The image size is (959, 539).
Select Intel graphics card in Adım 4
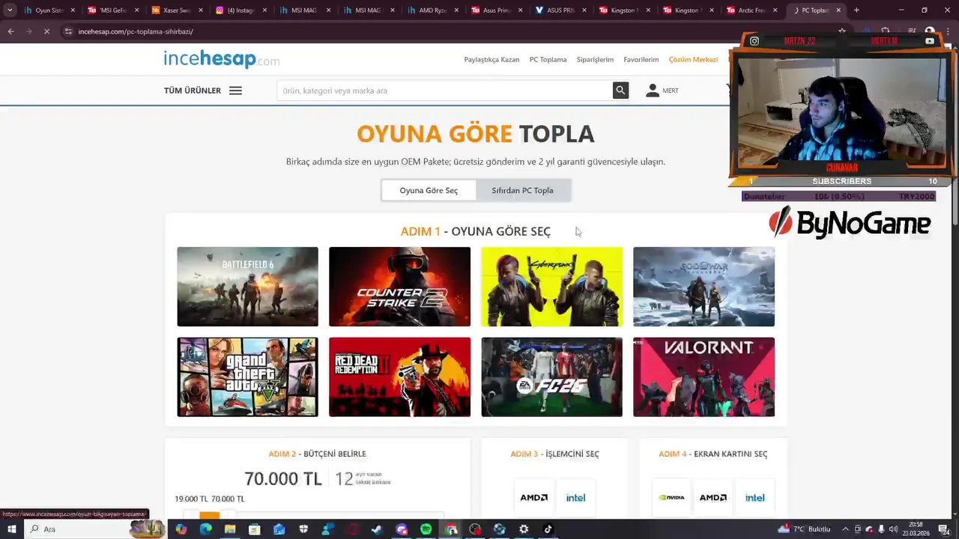click(x=754, y=498)
